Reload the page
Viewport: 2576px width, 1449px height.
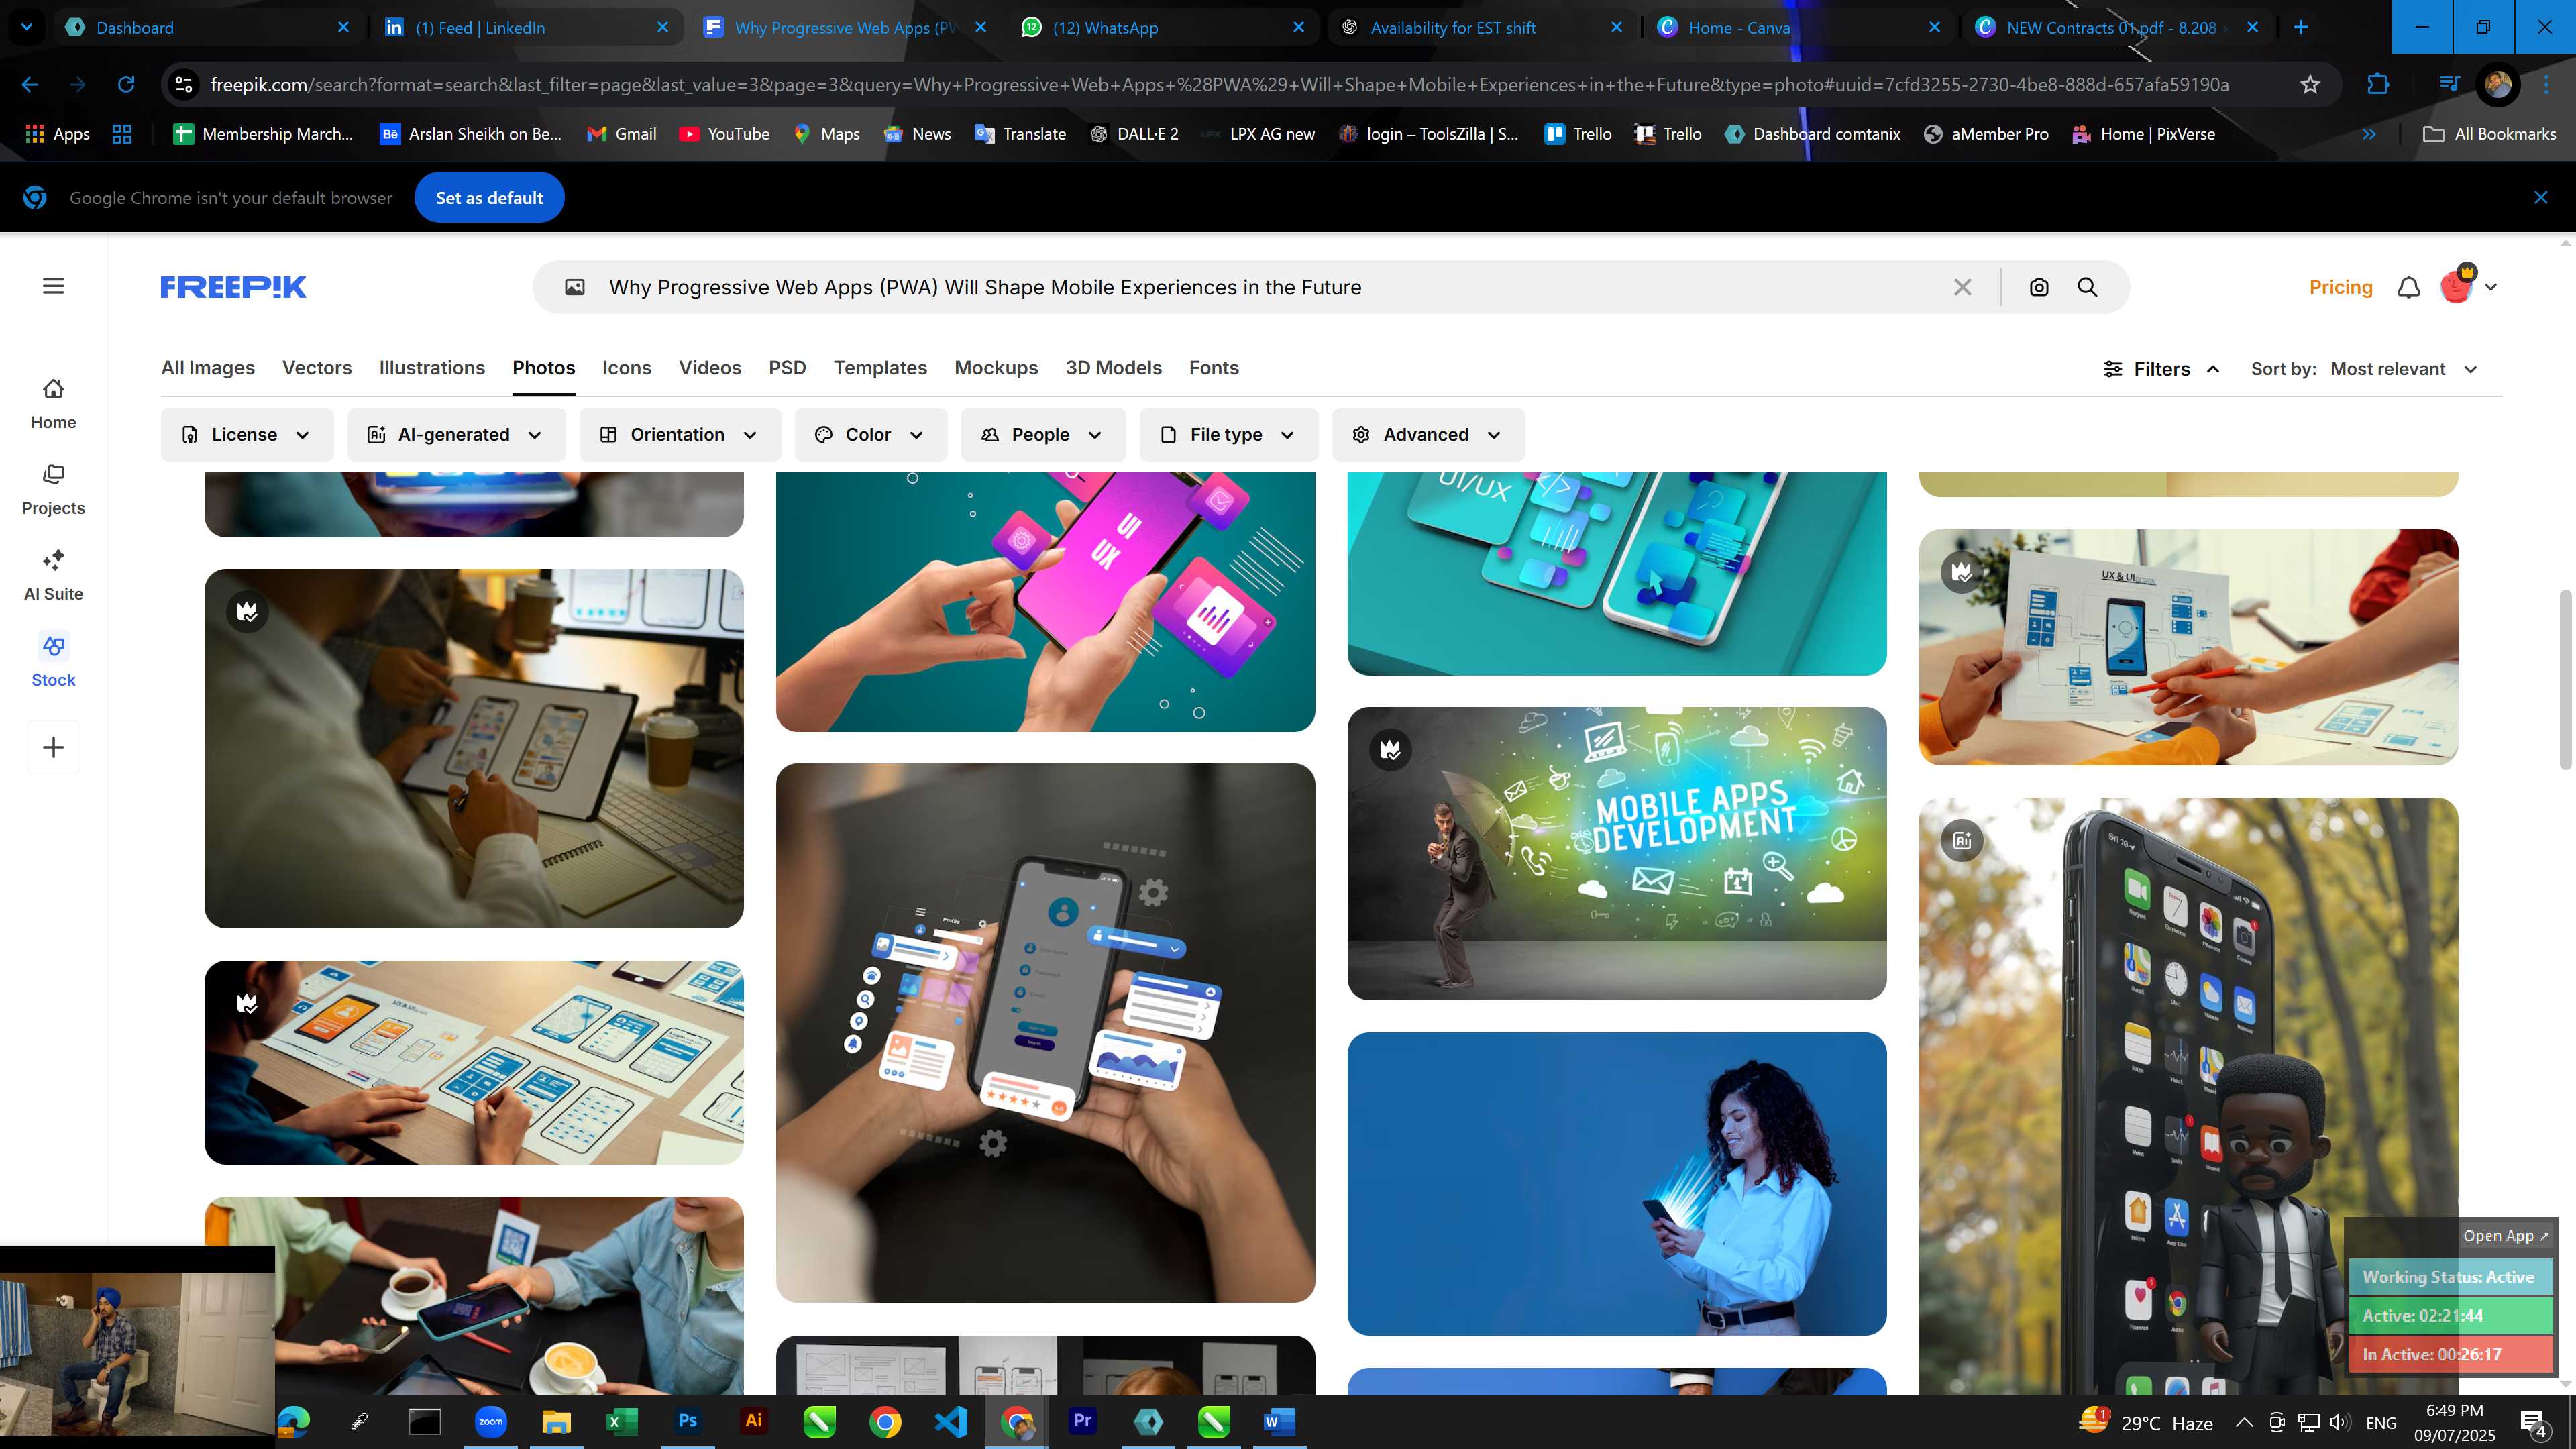click(x=126, y=85)
